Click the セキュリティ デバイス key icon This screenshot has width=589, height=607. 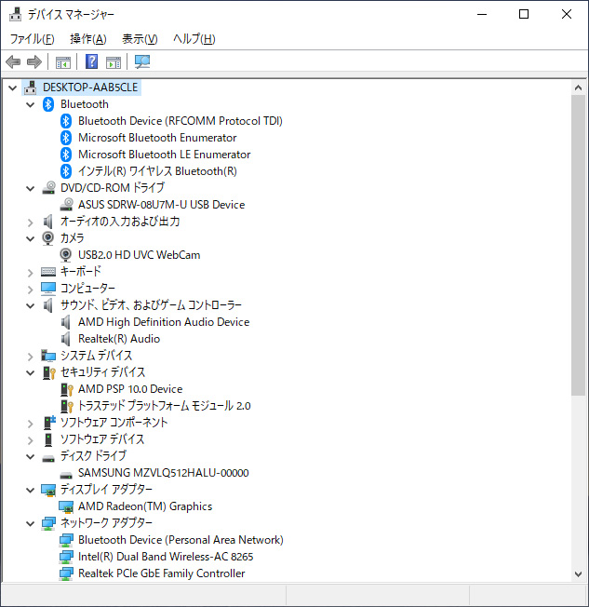(48, 372)
